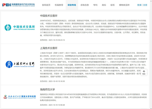
Task: Click the page vertical scrollbar
Action: click(x=151, y=55)
